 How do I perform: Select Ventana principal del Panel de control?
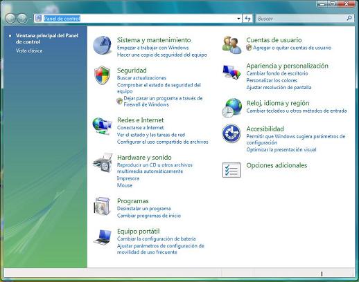pos(47,39)
